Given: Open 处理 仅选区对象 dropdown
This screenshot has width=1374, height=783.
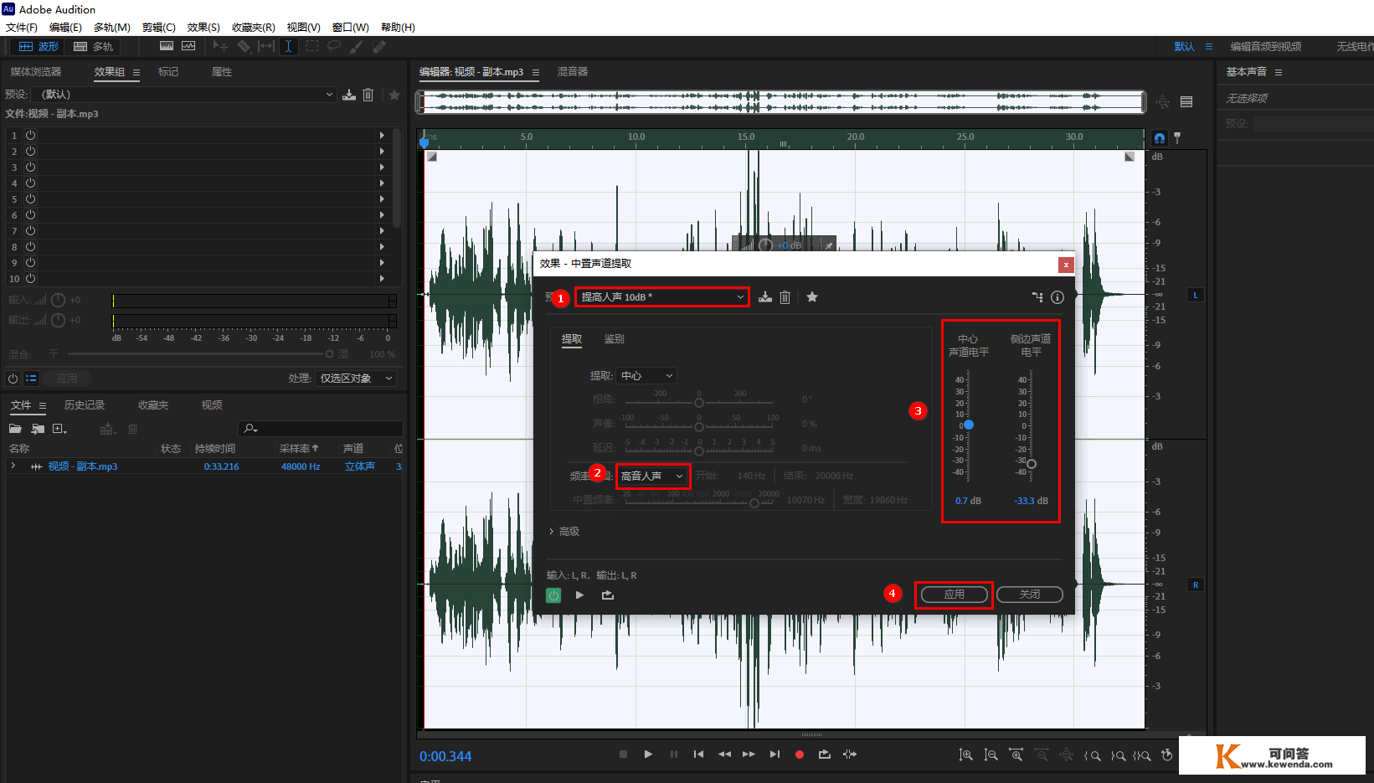Looking at the screenshot, I should tap(356, 379).
